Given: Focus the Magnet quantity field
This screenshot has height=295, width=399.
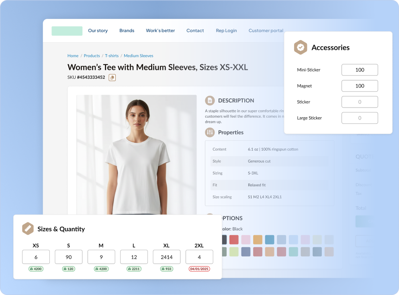Looking at the screenshot, I should click(360, 86).
